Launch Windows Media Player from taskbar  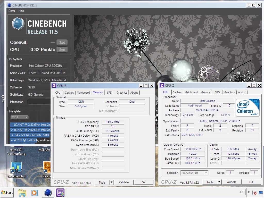tap(35, 193)
